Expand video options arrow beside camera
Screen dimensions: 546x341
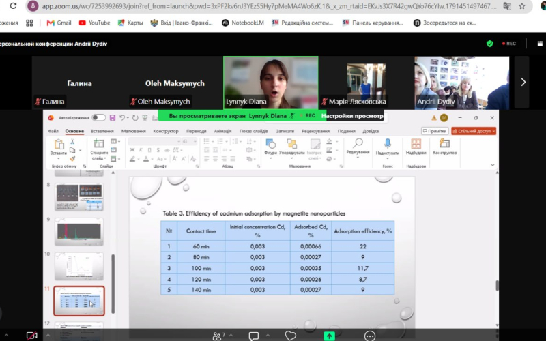click(x=48, y=336)
